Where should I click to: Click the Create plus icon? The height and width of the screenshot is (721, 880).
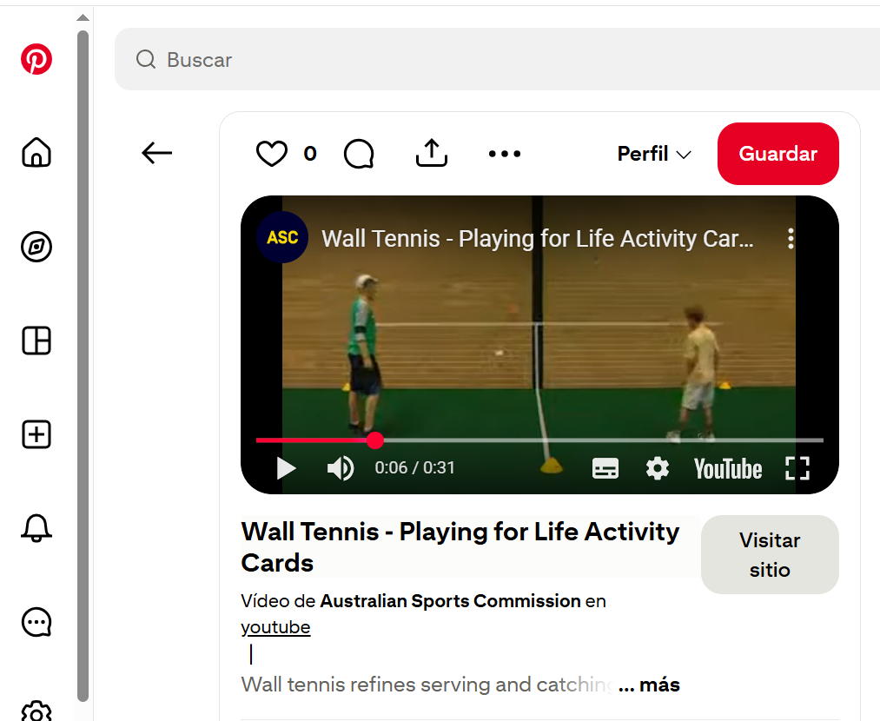[36, 434]
